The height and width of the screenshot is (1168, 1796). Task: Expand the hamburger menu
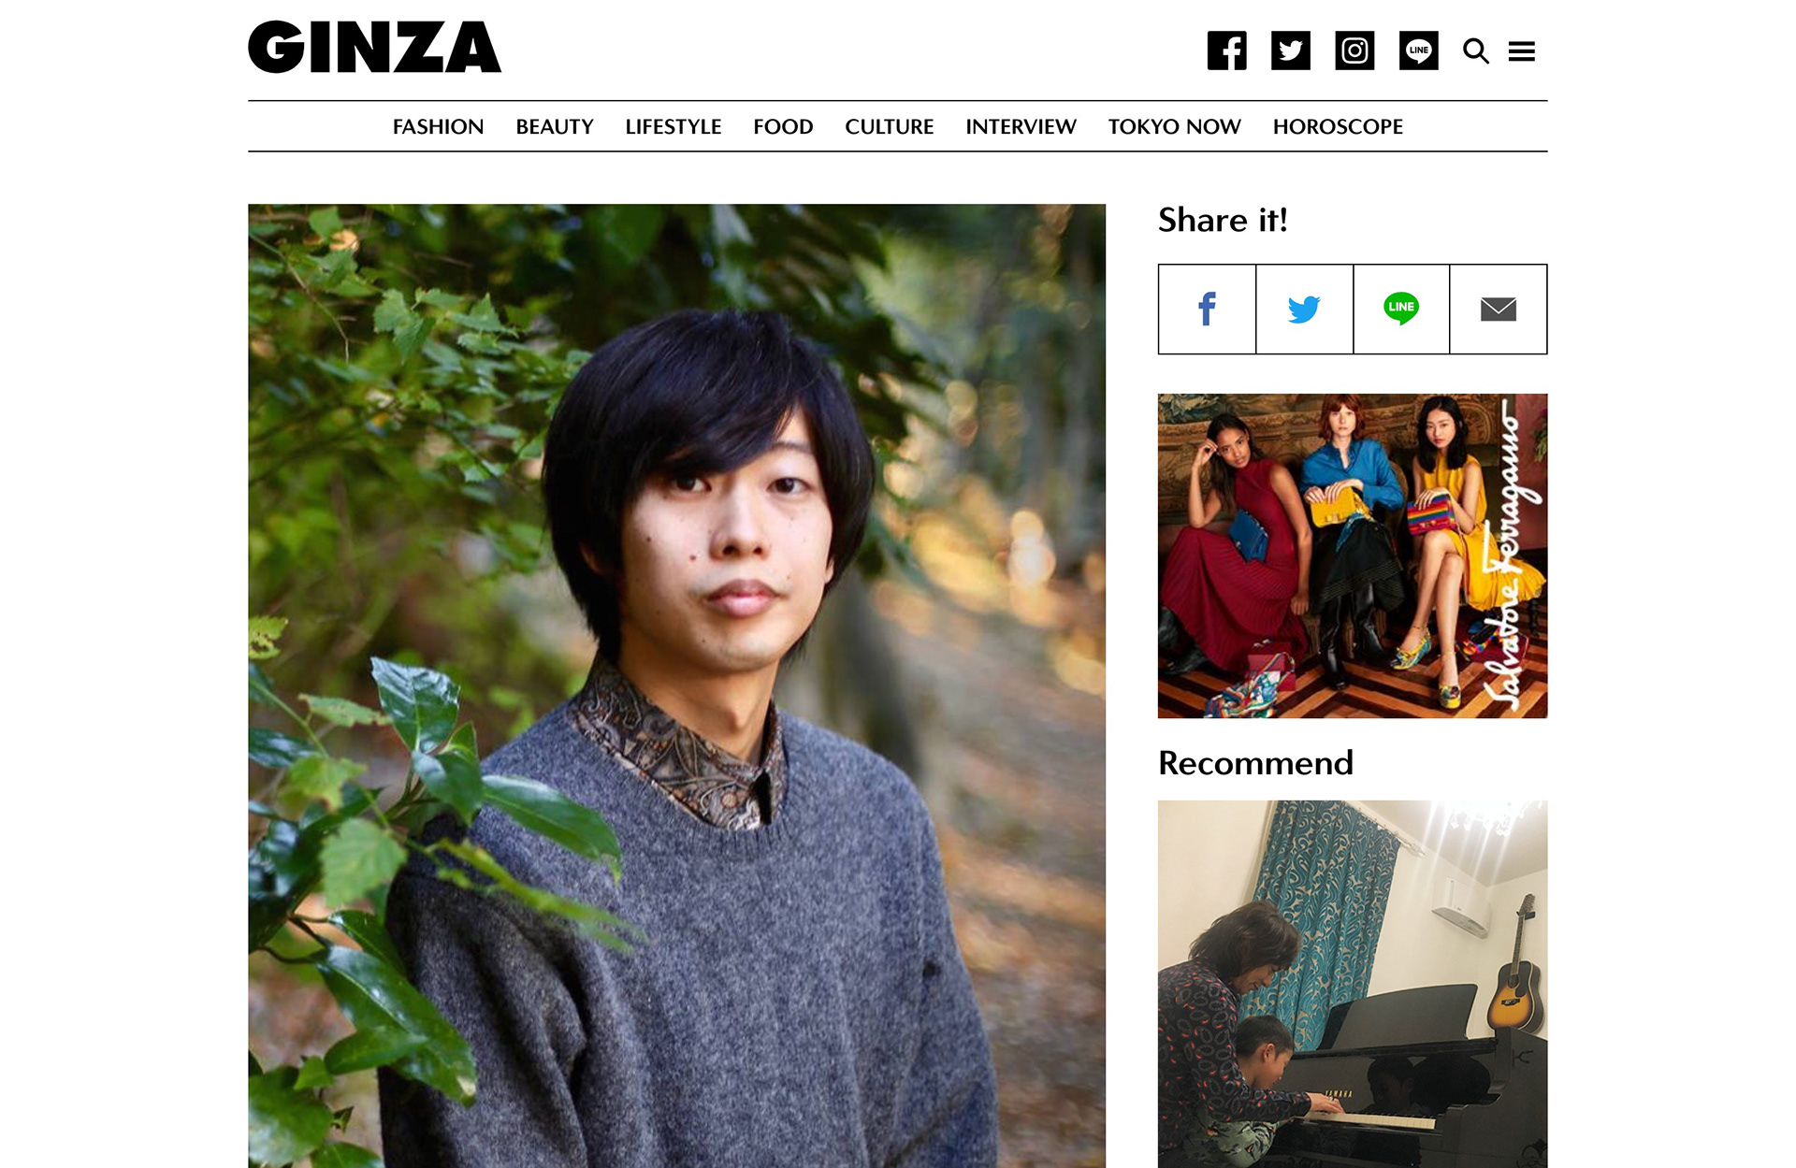pos(1522,51)
